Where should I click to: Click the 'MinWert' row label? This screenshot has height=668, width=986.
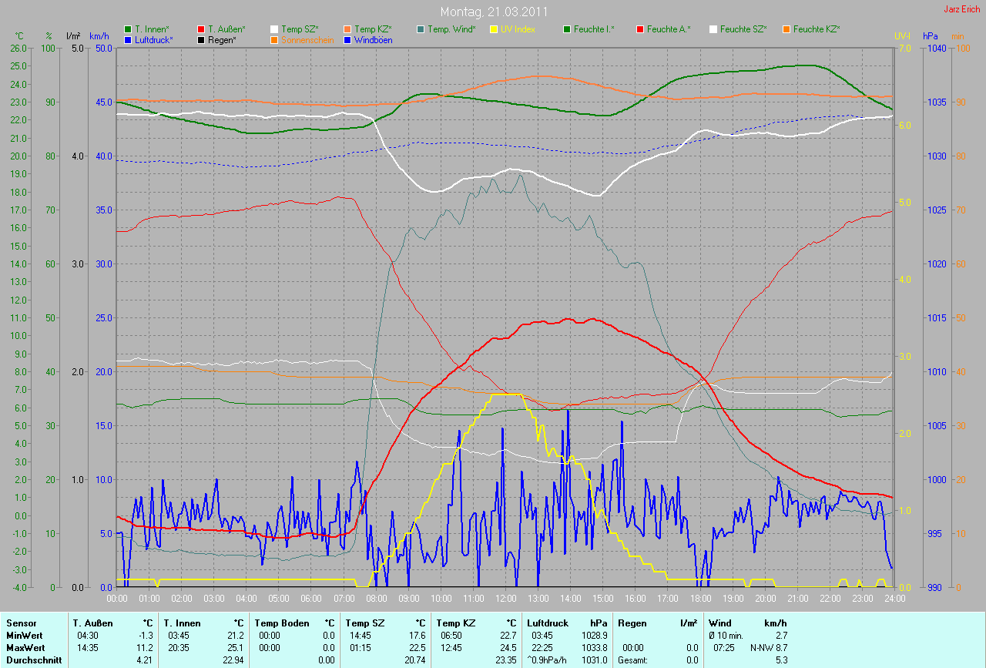point(25,635)
